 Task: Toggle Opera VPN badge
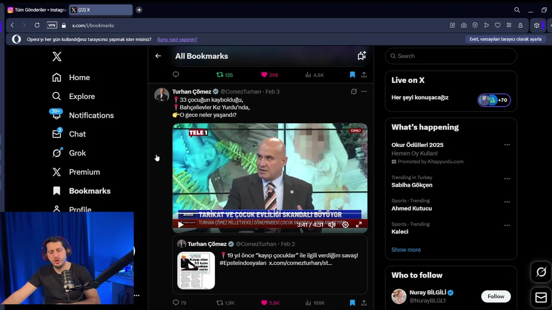coord(52,25)
